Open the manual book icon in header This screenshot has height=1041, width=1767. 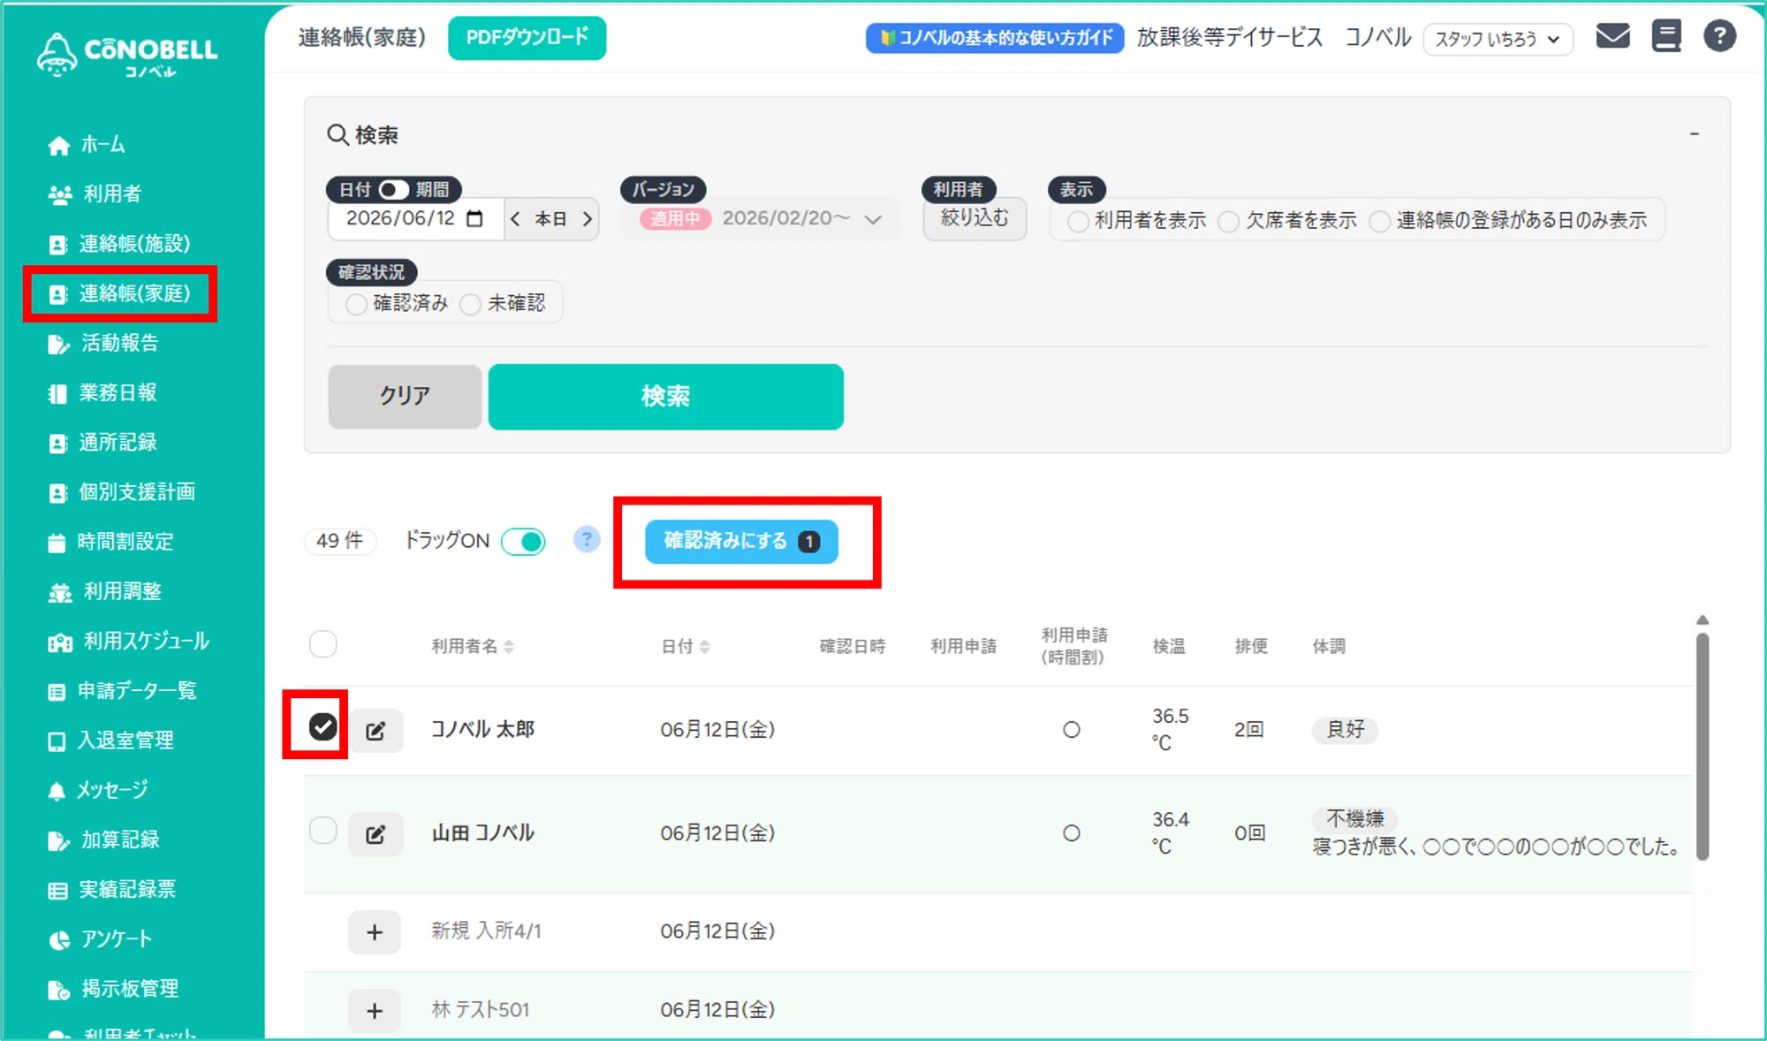click(x=1666, y=36)
